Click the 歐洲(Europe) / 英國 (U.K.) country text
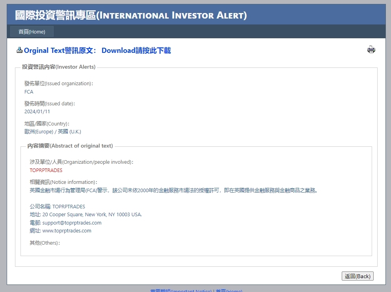Image resolution: width=391 pixels, height=292 pixels. coord(52,132)
